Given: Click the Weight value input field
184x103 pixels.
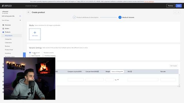Looking at the screenshot, I should tap(110, 80).
